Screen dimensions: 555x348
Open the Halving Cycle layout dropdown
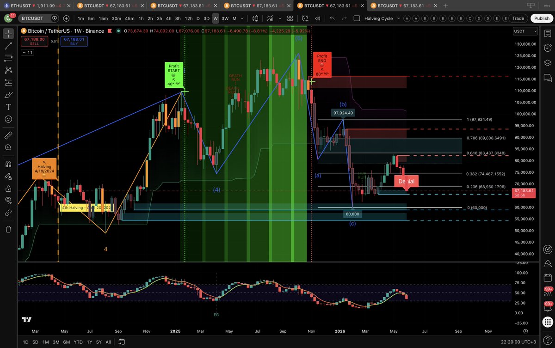(x=382, y=18)
